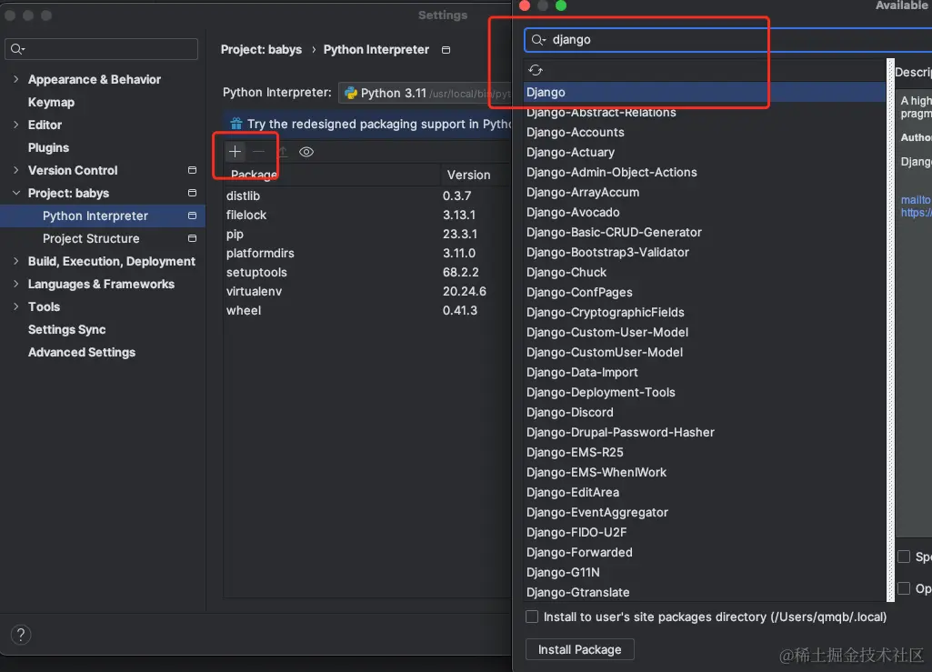The image size is (932, 672).
Task: Select the setuptools package row
Action: click(x=367, y=272)
